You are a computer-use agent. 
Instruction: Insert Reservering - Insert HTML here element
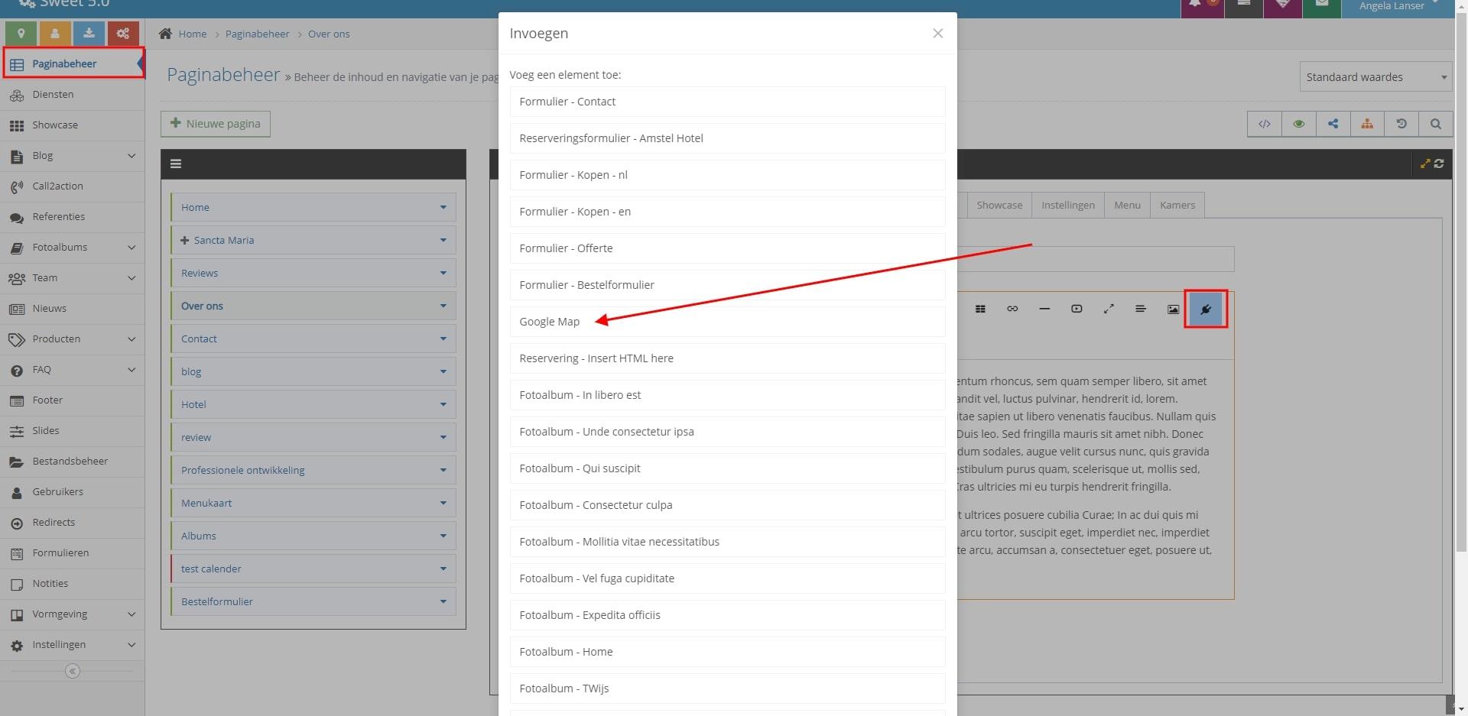pyautogui.click(x=727, y=358)
